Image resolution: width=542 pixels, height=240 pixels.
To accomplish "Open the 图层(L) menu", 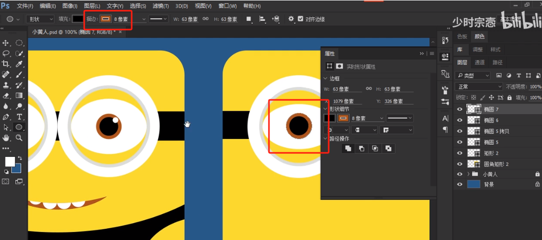I will [x=92, y=6].
